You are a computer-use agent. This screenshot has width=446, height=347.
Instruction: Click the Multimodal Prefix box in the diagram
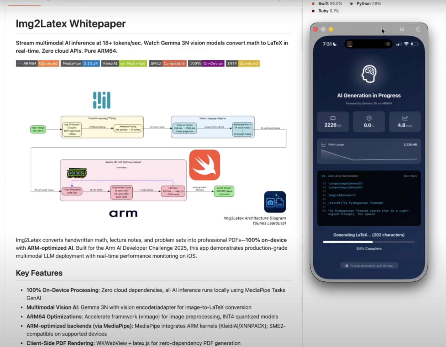[243, 129]
